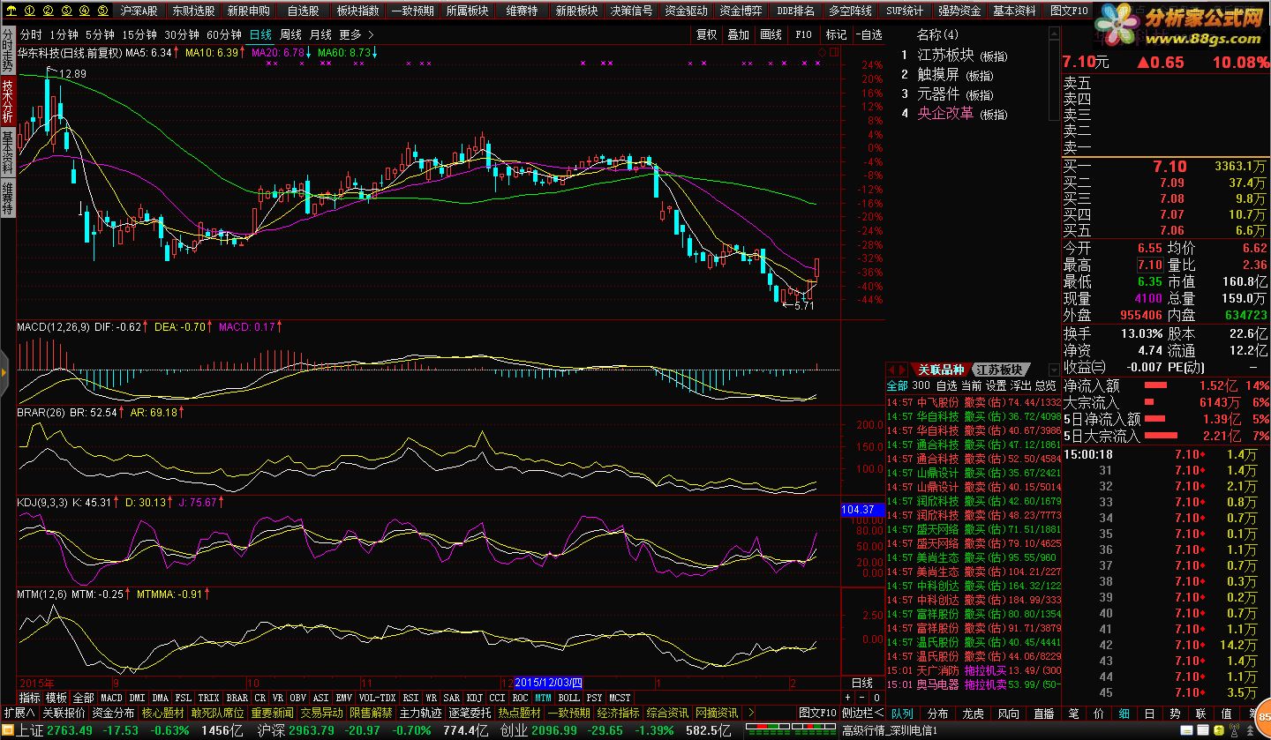
Task: Click the plus zoom icon below chart
Action: click(848, 698)
